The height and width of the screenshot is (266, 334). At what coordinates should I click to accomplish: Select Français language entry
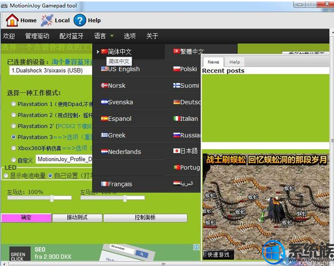pos(116,184)
